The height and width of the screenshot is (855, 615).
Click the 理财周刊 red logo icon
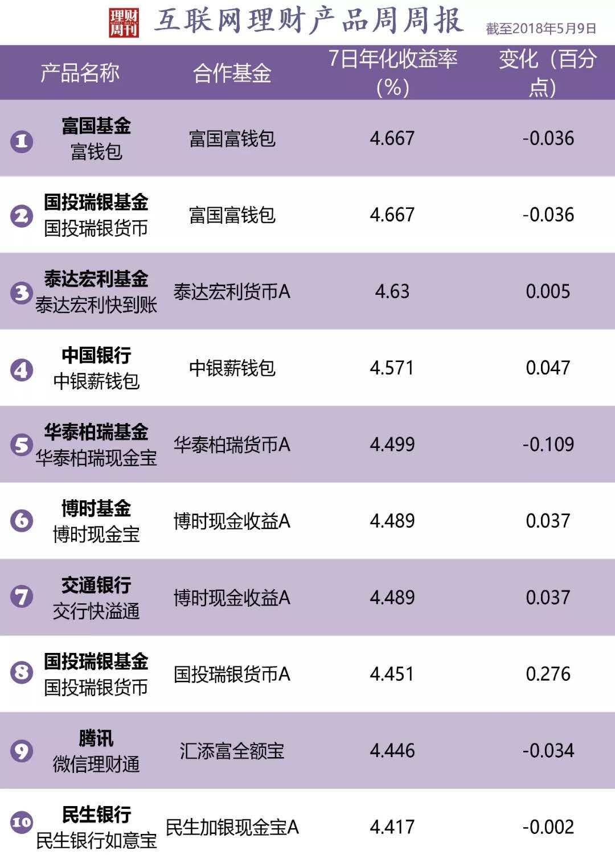click(x=124, y=23)
